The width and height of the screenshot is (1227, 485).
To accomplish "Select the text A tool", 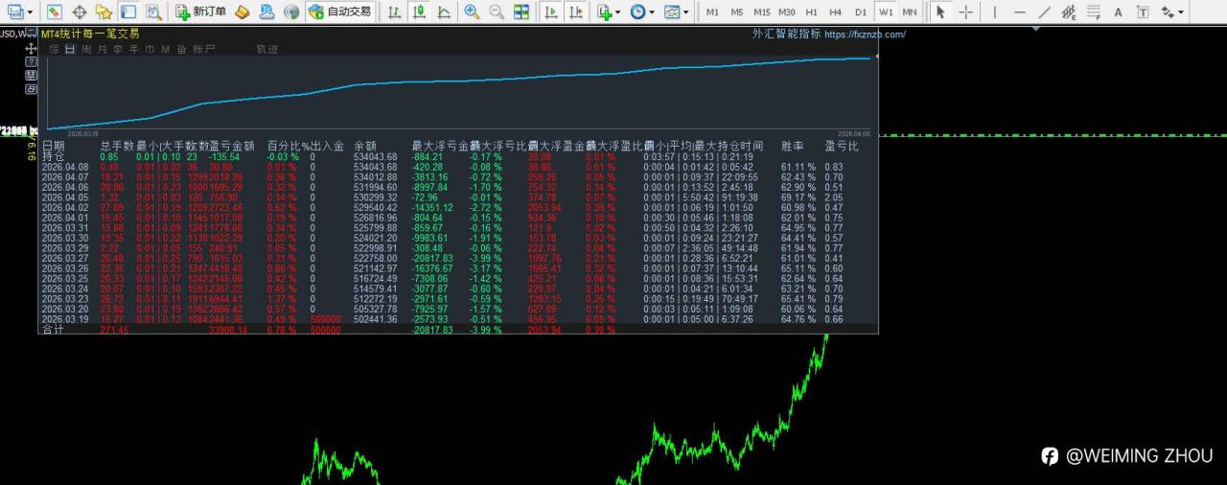I will (x=1118, y=12).
